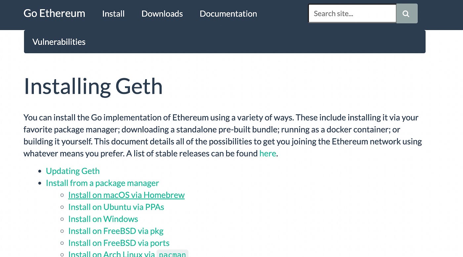Open Install on Ubuntu via PPAs link
This screenshot has width=463, height=257.
pos(116,207)
